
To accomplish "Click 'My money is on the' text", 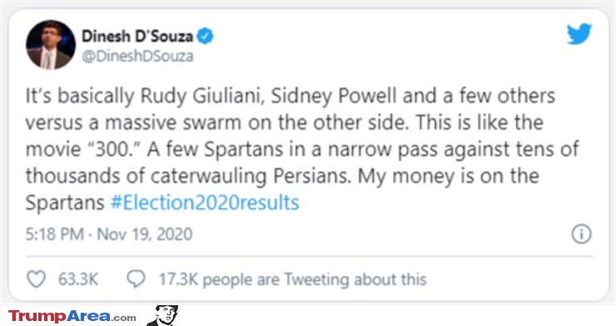I will pos(448,176).
